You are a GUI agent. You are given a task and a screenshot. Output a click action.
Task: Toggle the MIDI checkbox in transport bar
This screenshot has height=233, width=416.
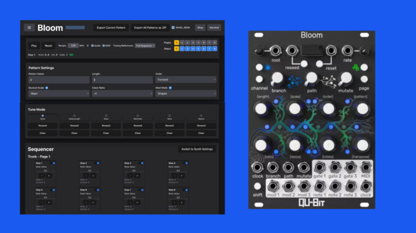click(104, 46)
